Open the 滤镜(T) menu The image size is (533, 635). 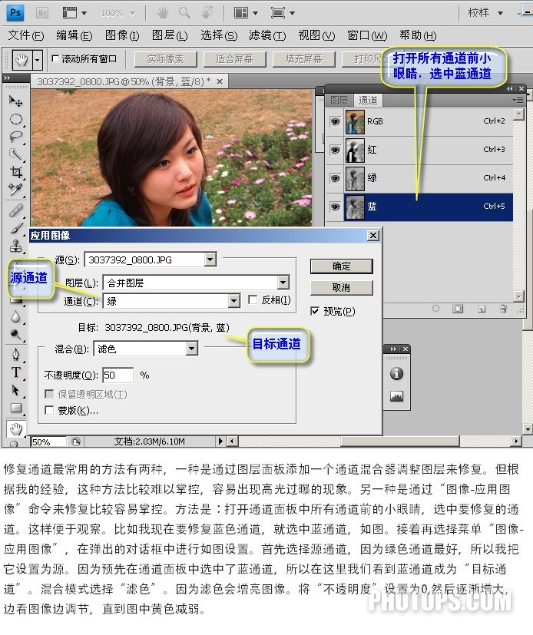click(x=267, y=35)
